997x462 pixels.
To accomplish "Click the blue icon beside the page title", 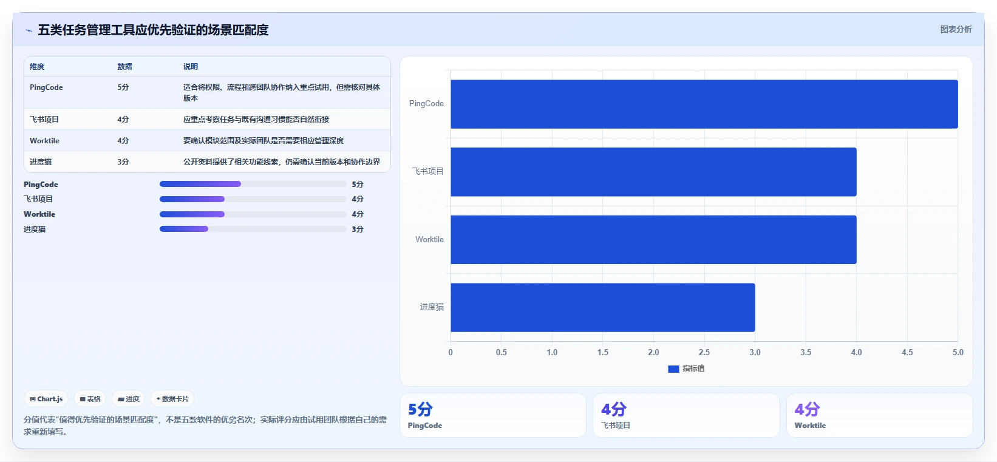I will pyautogui.click(x=29, y=30).
